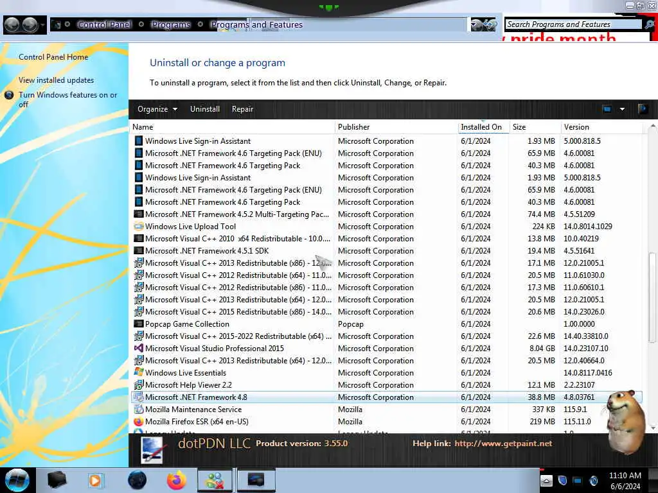Open the Organize dropdown menu
This screenshot has width=658, height=493.
point(157,109)
